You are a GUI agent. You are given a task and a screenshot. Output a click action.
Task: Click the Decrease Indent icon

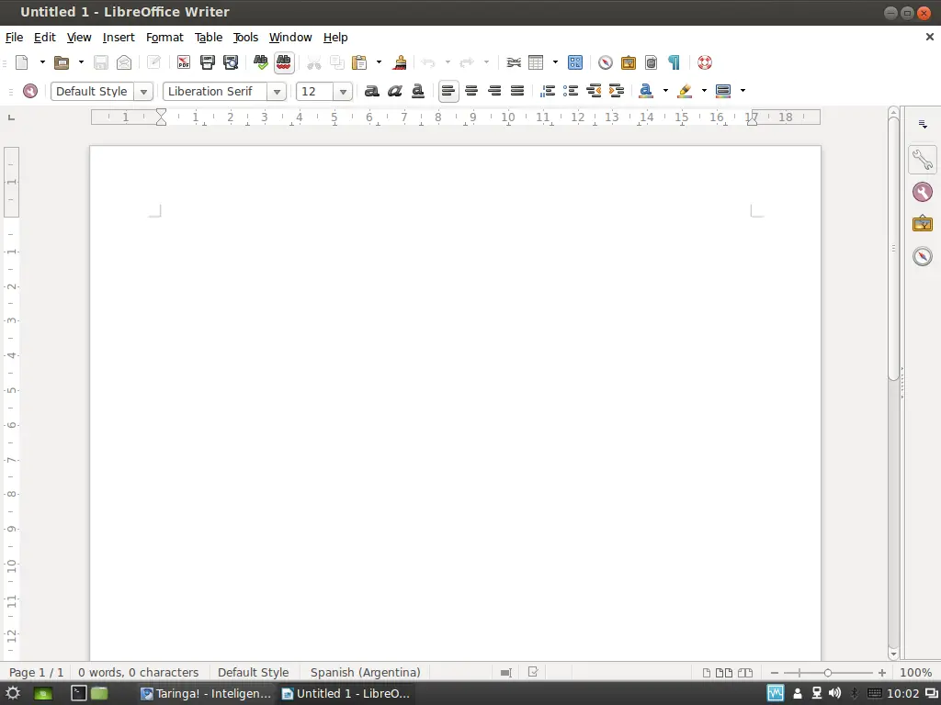594,91
